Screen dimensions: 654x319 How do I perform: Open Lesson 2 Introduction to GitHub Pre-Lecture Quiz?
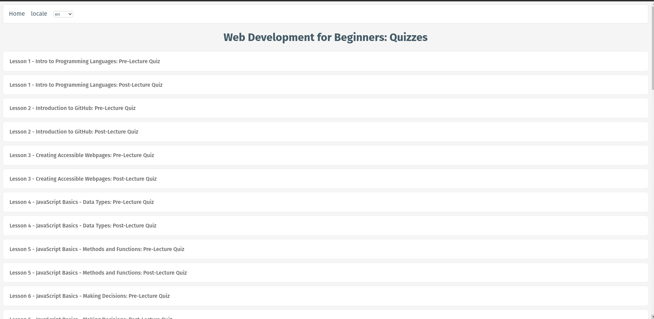click(x=72, y=108)
